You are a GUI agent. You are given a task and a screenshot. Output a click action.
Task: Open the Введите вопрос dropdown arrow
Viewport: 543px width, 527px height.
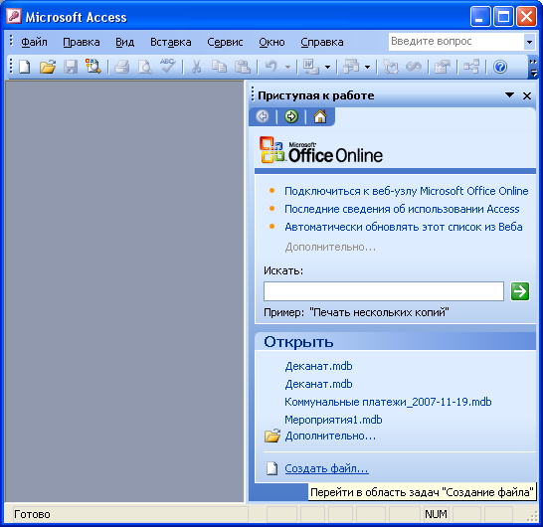pos(529,42)
